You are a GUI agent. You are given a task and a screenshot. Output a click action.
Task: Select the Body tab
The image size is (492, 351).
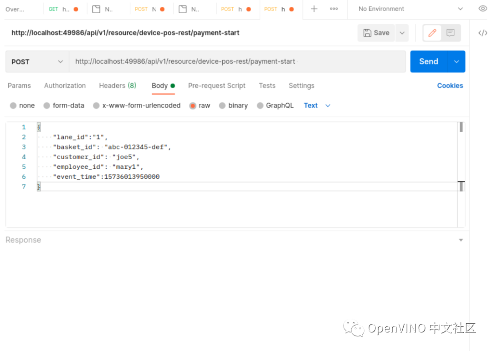163,86
